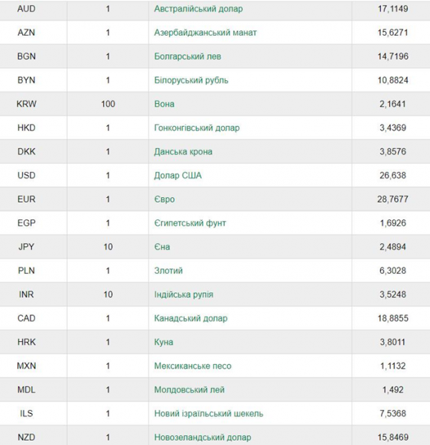The height and width of the screenshot is (445, 430).
Task: Click the Канадський долар link
Action: click(x=191, y=318)
